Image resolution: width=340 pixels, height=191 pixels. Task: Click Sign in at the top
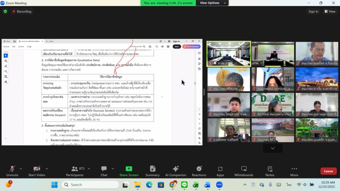click(313, 11)
